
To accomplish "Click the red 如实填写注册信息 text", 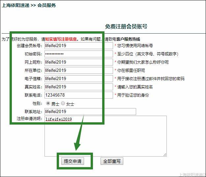I will (x=61, y=39).
